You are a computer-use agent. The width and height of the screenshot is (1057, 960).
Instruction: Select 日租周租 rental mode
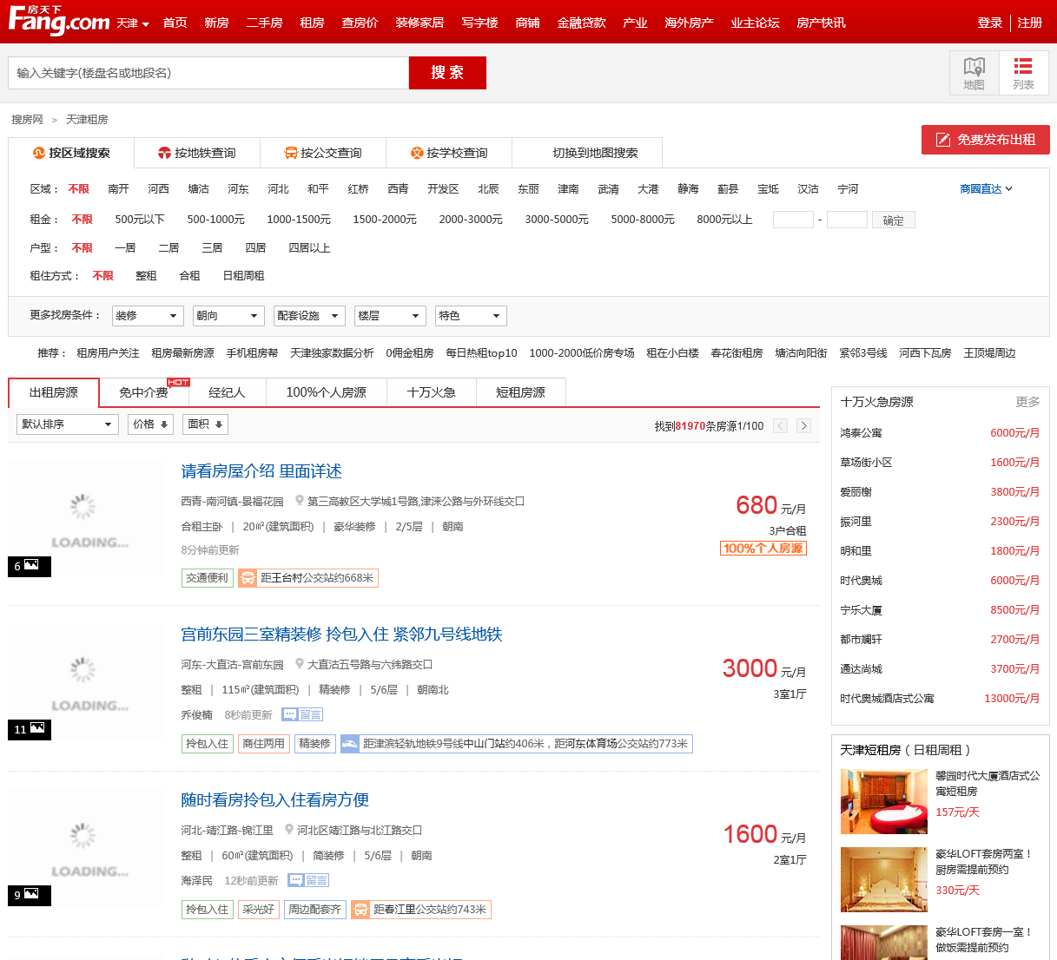coord(243,275)
